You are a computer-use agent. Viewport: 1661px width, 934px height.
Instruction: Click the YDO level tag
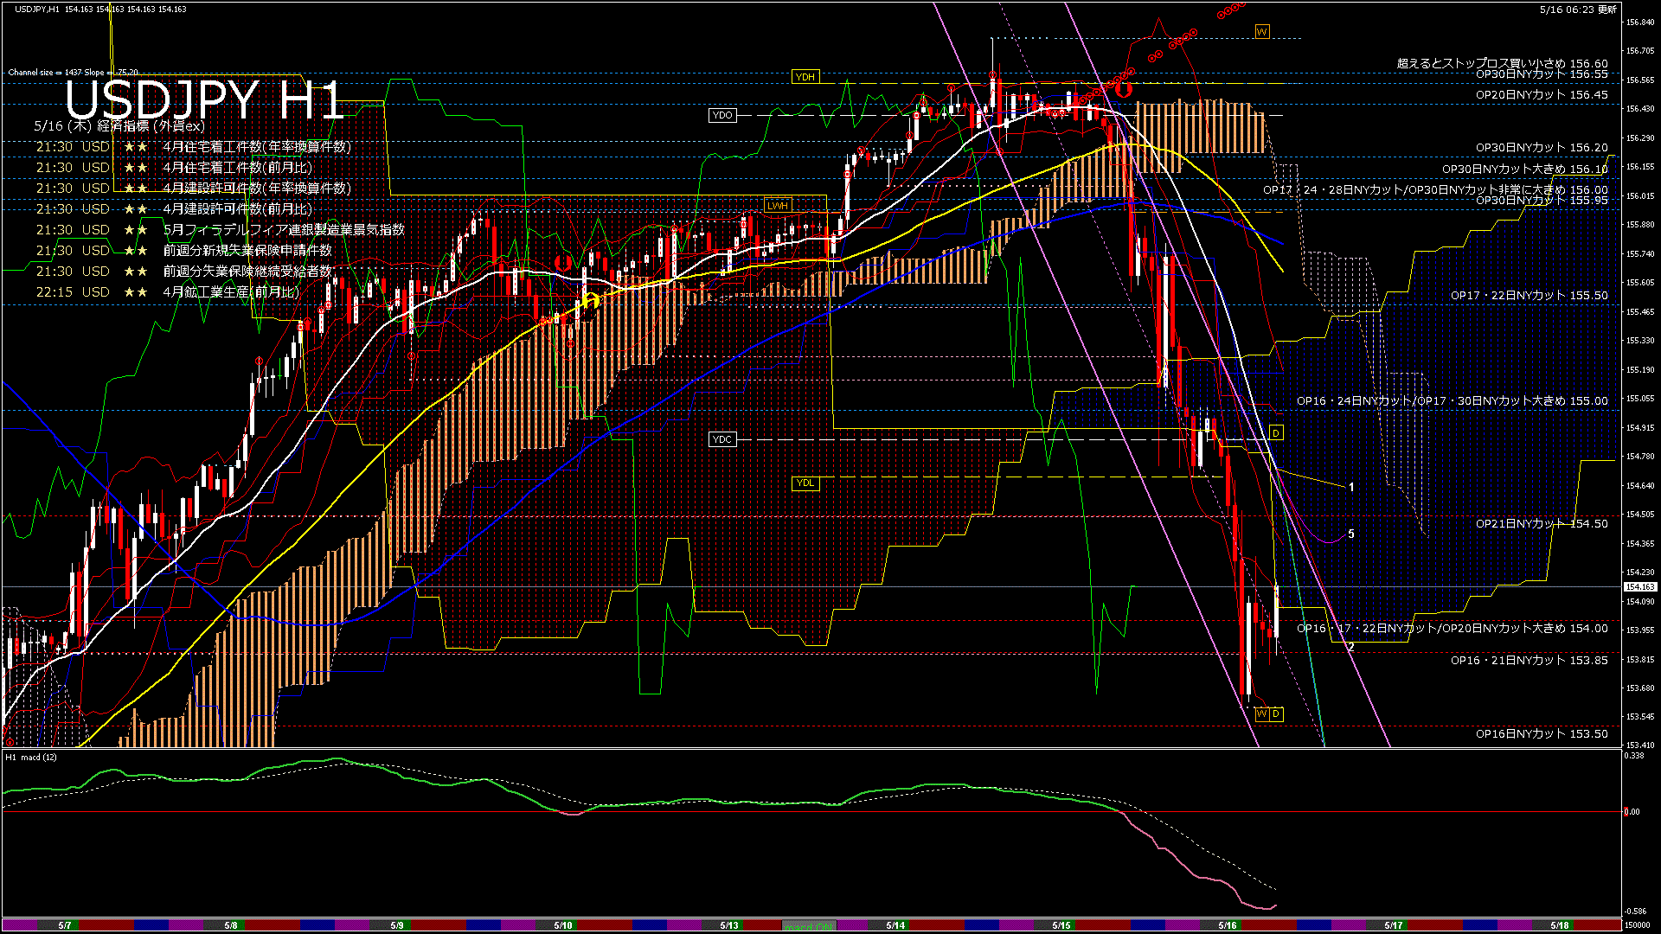tap(722, 115)
